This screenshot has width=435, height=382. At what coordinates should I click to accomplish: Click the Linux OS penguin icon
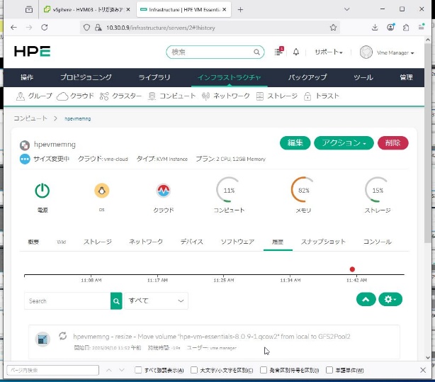pos(101,190)
